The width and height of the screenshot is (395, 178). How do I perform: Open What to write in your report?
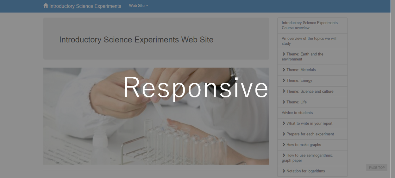tap(312, 124)
